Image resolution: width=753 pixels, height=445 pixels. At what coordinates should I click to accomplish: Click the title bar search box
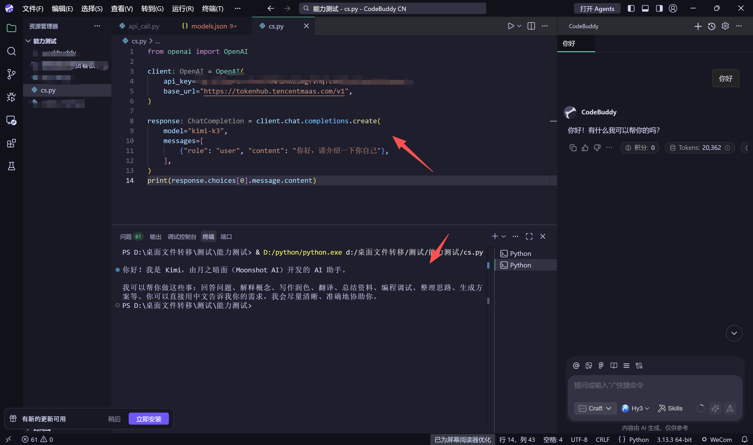tap(392, 9)
